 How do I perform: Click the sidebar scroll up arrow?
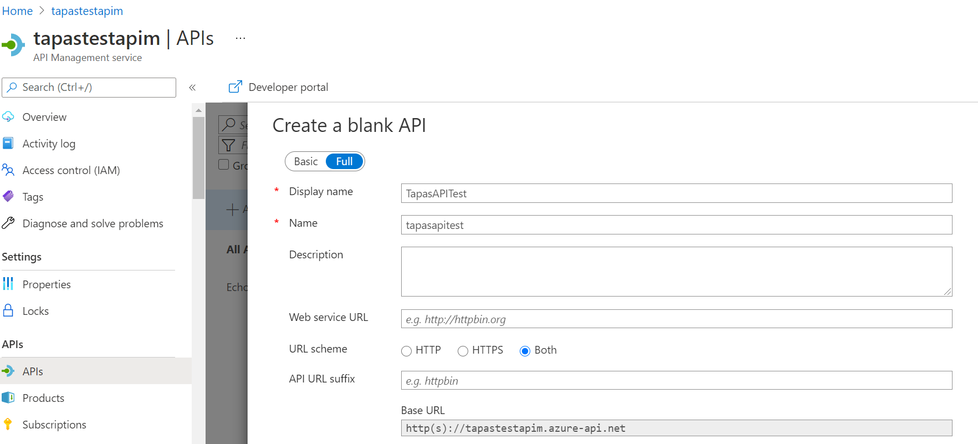click(x=198, y=110)
